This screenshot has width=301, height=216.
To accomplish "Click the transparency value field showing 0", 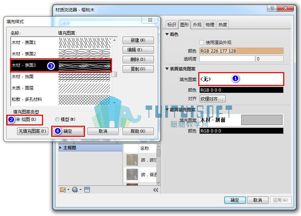I will pos(269,59).
